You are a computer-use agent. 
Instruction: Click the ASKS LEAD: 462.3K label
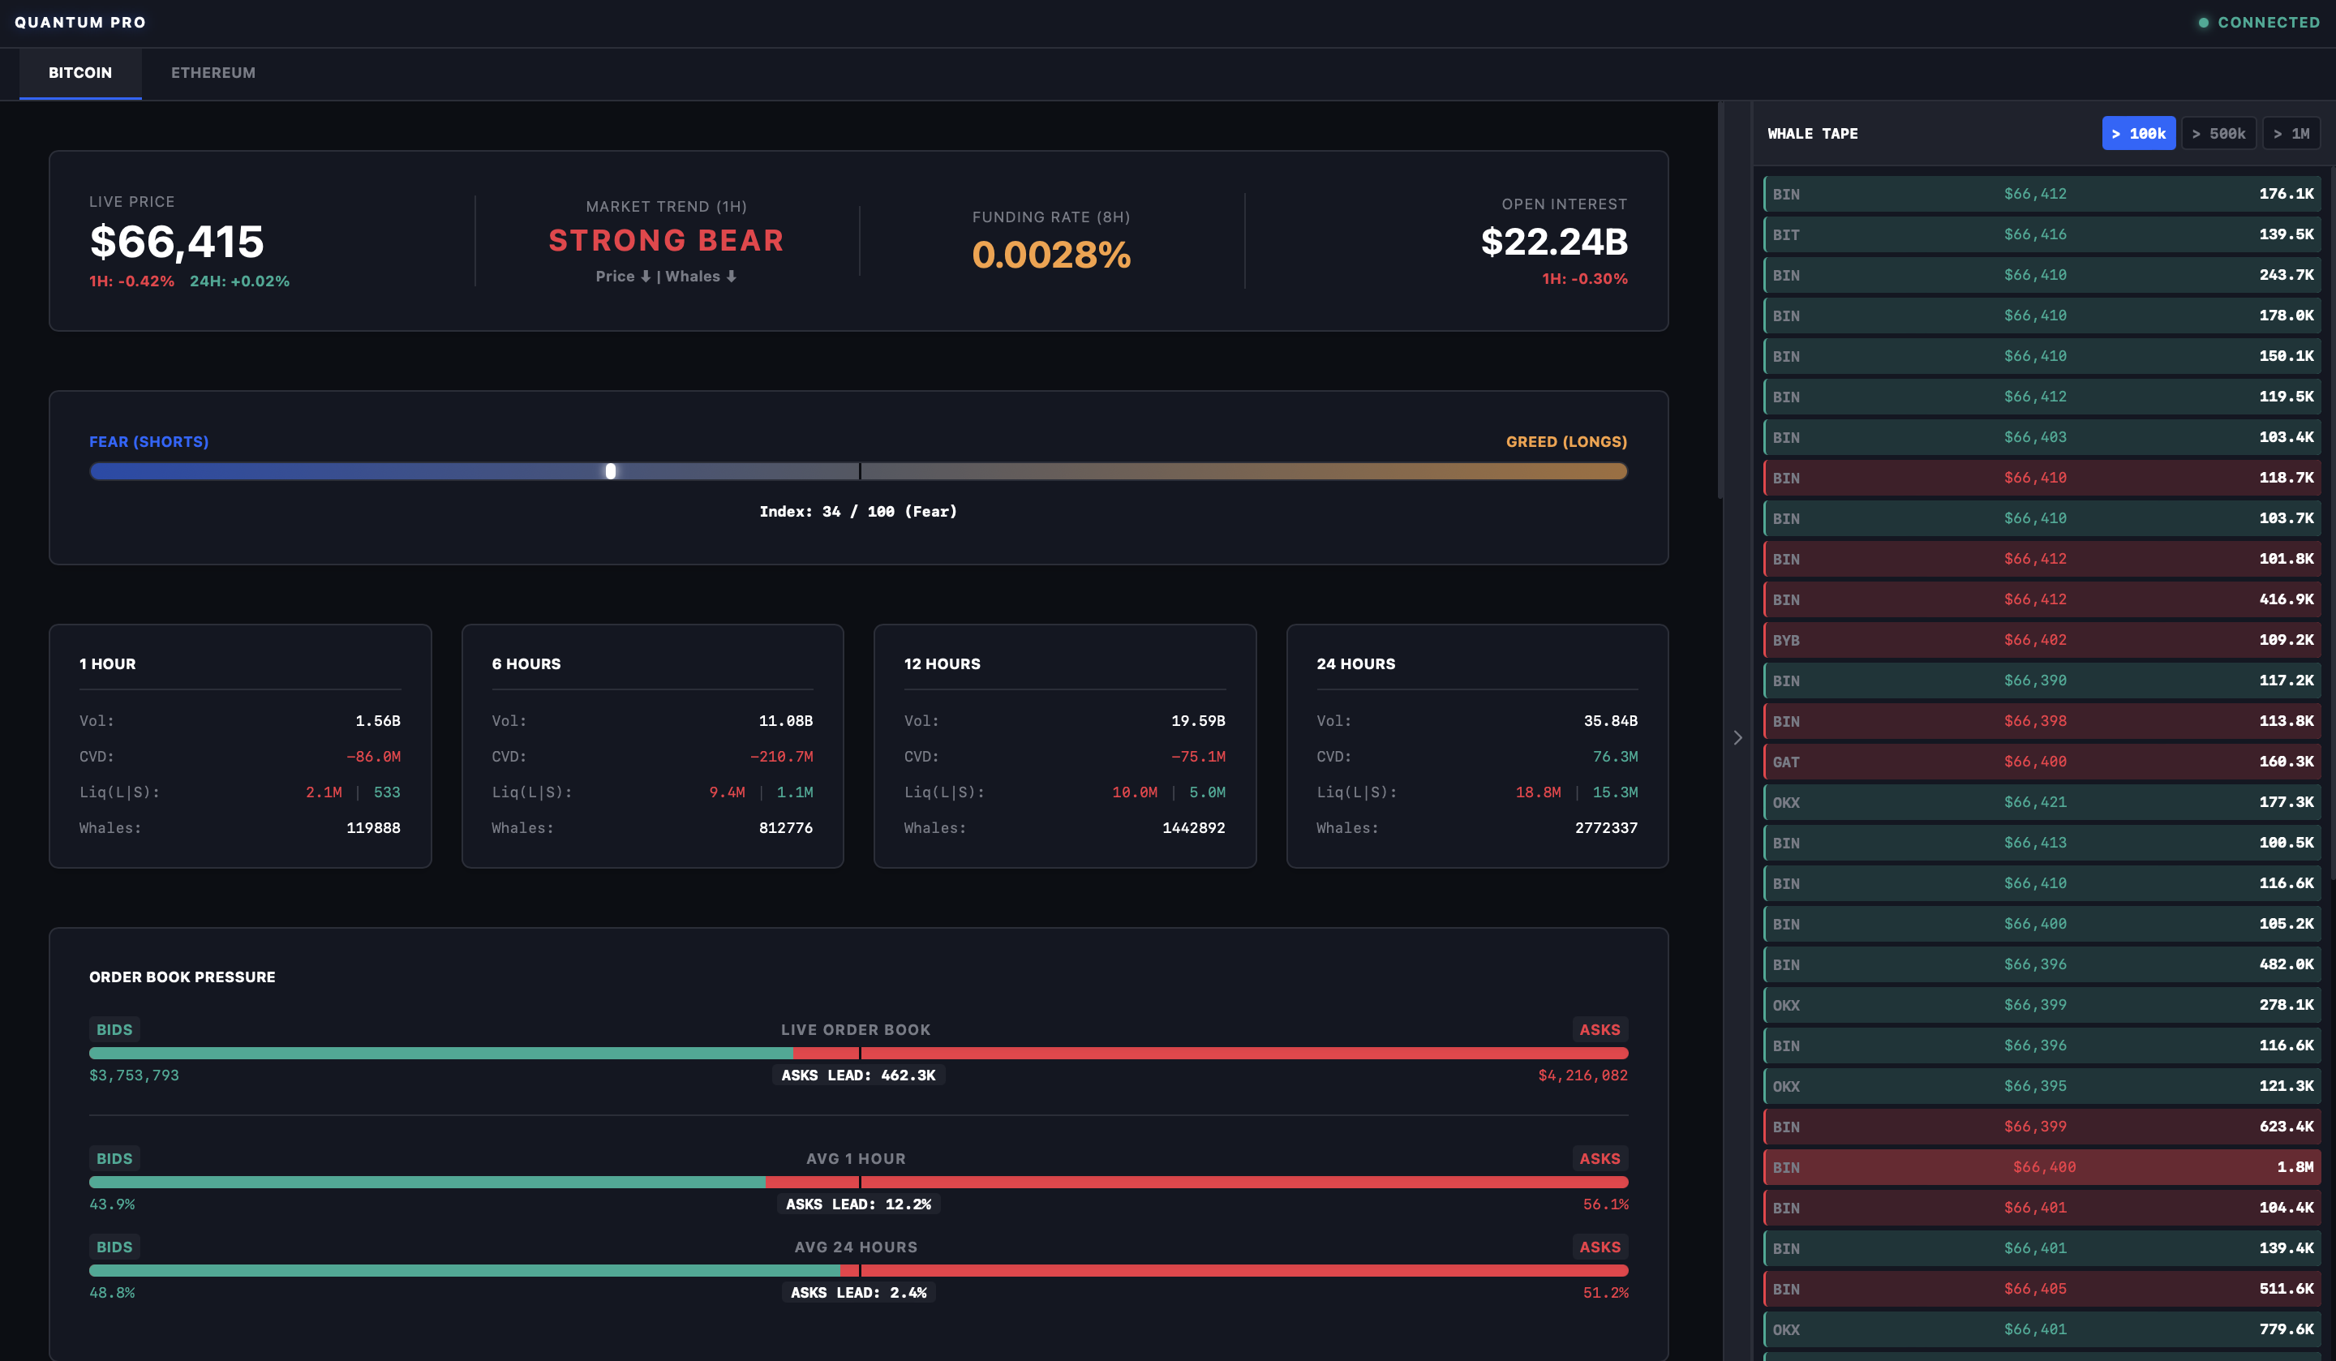tap(857, 1075)
